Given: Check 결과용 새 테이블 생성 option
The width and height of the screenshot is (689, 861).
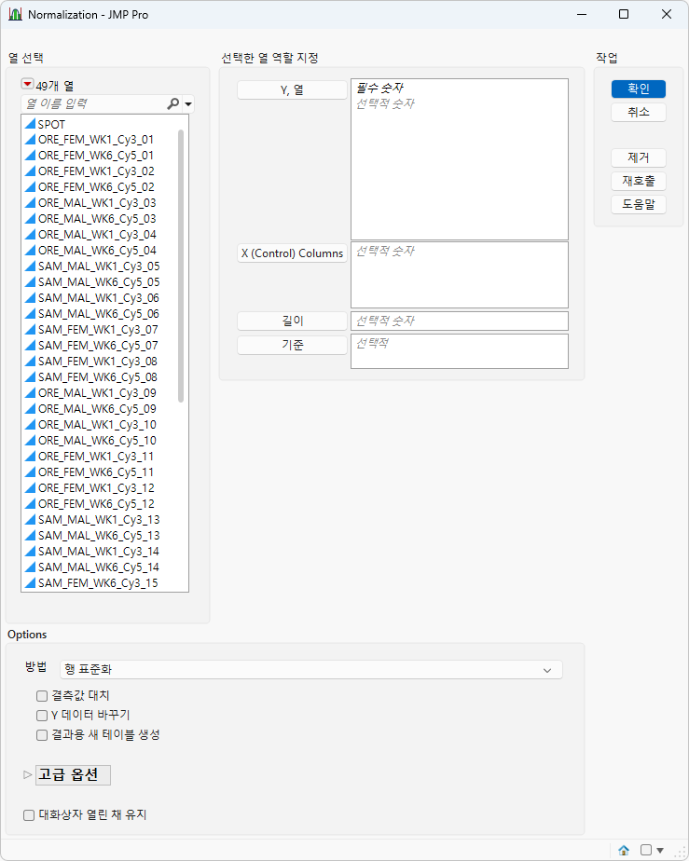Looking at the screenshot, I should [x=42, y=734].
